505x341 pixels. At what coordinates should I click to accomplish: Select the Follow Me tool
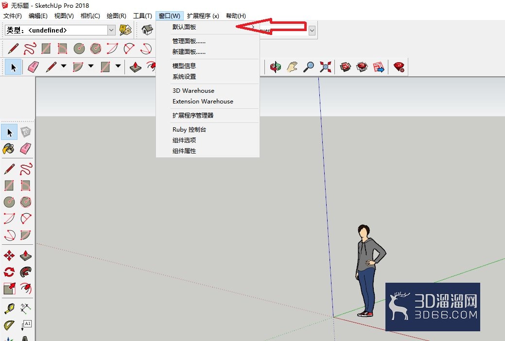pos(25,272)
